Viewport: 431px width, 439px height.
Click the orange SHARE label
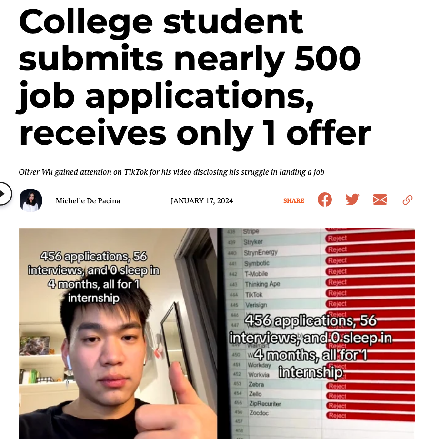click(294, 200)
